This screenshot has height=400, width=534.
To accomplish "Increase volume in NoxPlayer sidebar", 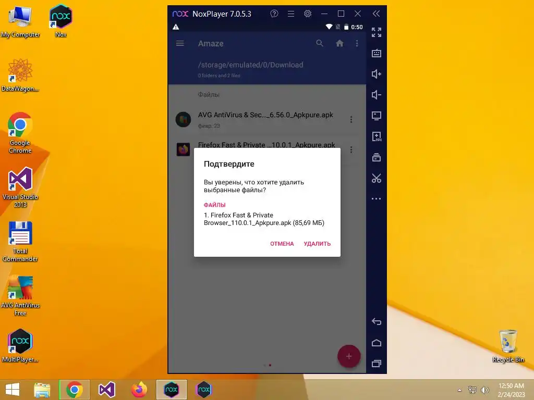I will click(x=377, y=74).
